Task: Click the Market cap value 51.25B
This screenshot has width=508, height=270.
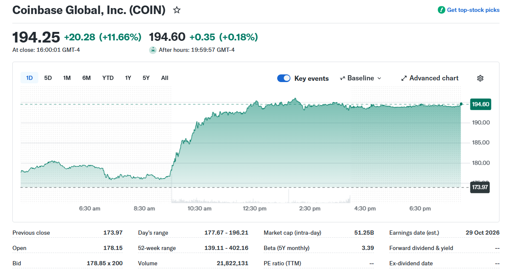Action: pyautogui.click(x=364, y=233)
